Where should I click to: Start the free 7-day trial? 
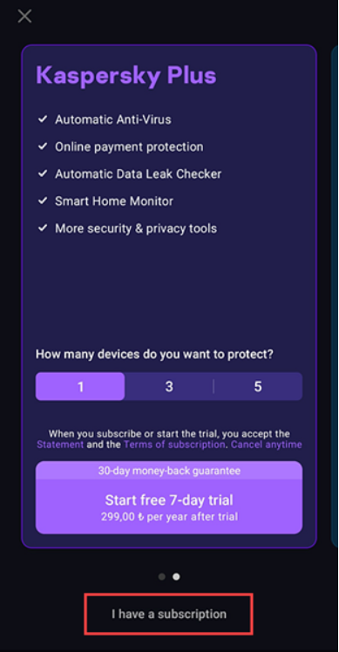click(169, 506)
